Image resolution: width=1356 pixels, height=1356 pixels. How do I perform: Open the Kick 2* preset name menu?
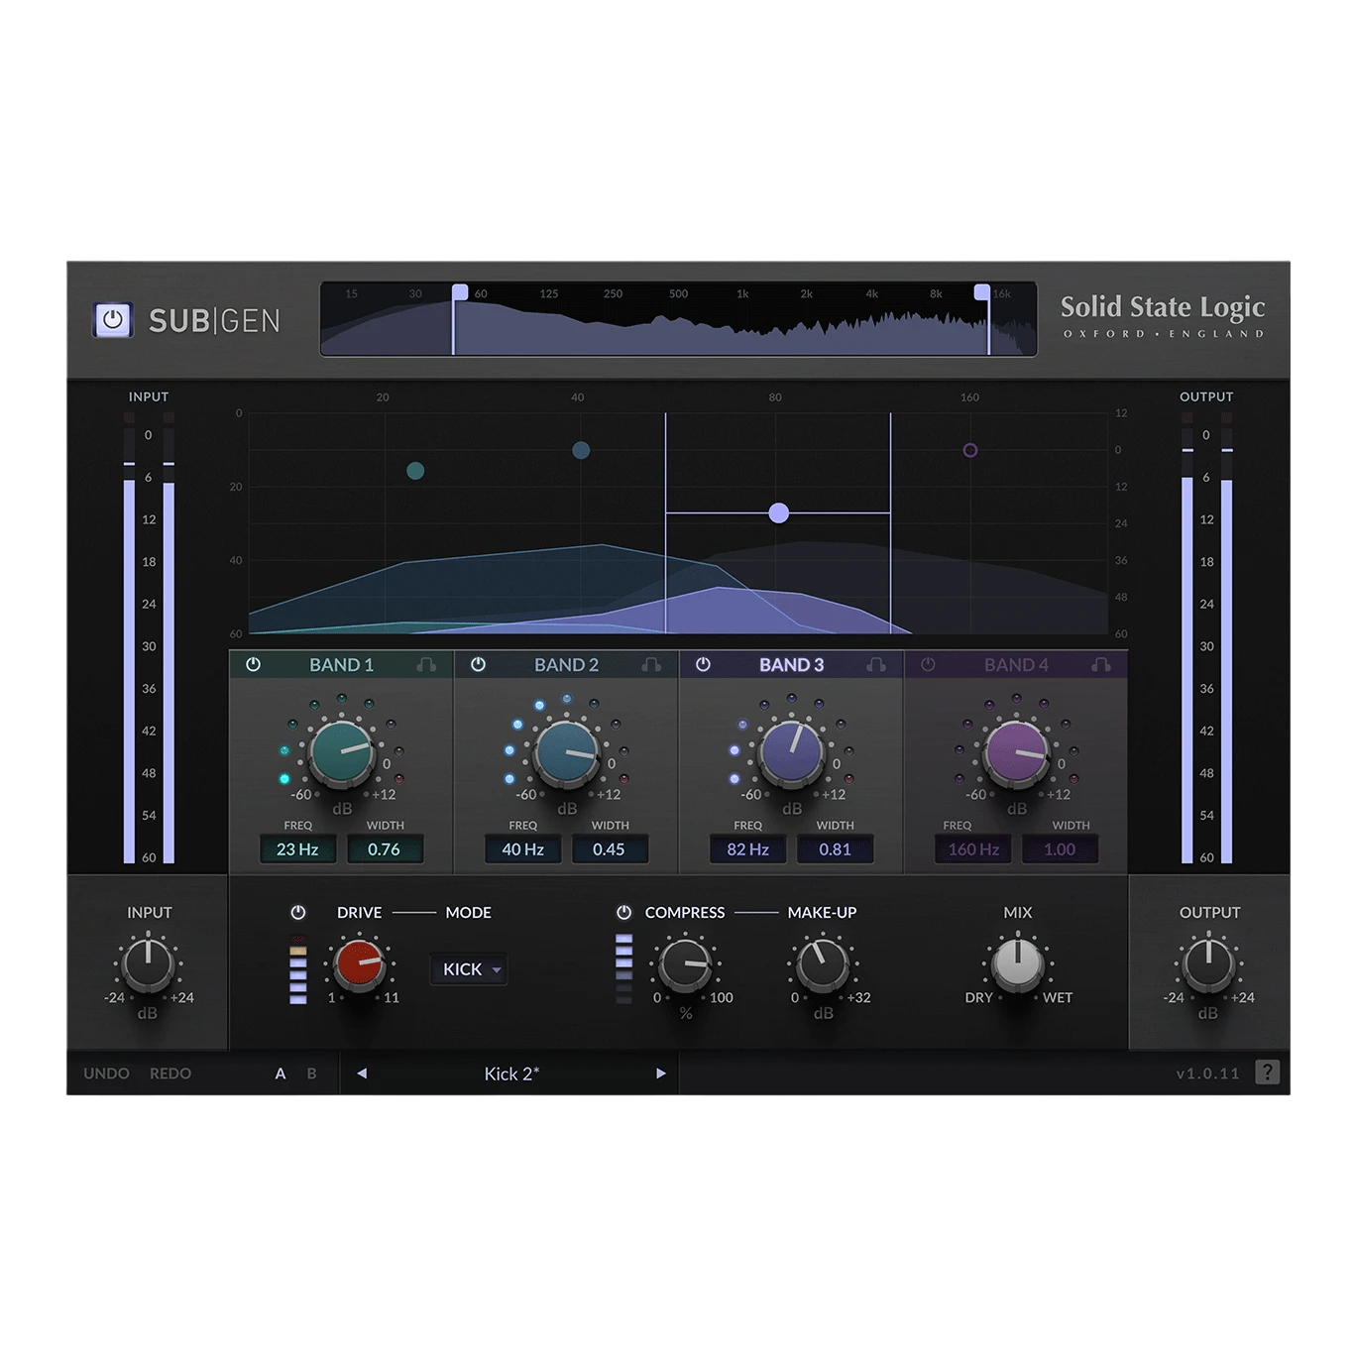pyautogui.click(x=511, y=1073)
